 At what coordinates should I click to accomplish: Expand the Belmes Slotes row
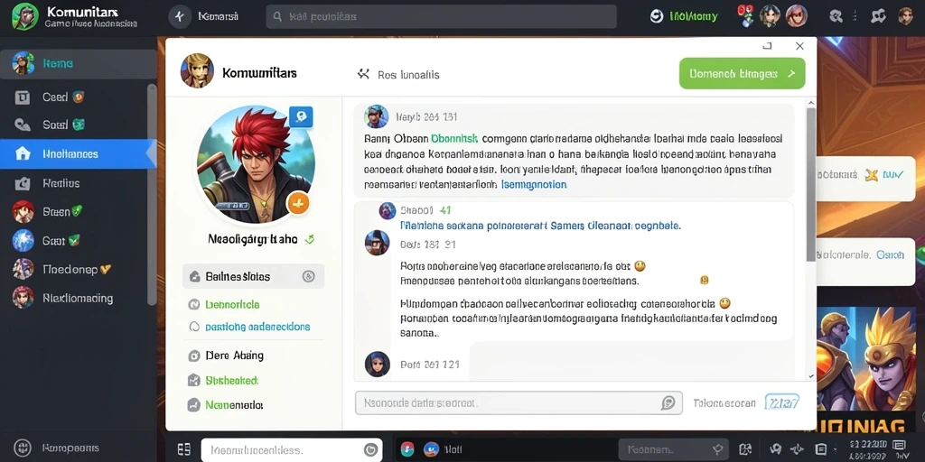tap(253, 276)
